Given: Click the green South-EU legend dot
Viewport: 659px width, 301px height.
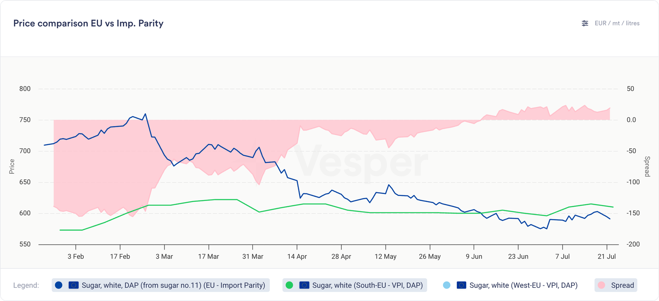Looking at the screenshot, I should click(x=289, y=285).
